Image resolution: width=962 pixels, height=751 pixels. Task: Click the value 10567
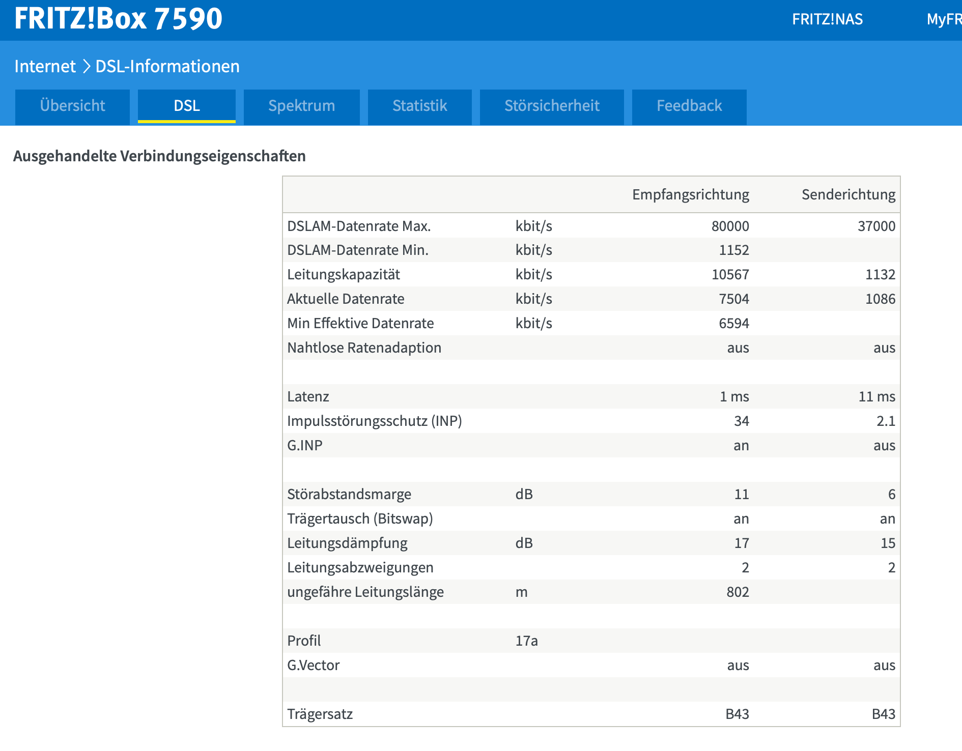[730, 275]
